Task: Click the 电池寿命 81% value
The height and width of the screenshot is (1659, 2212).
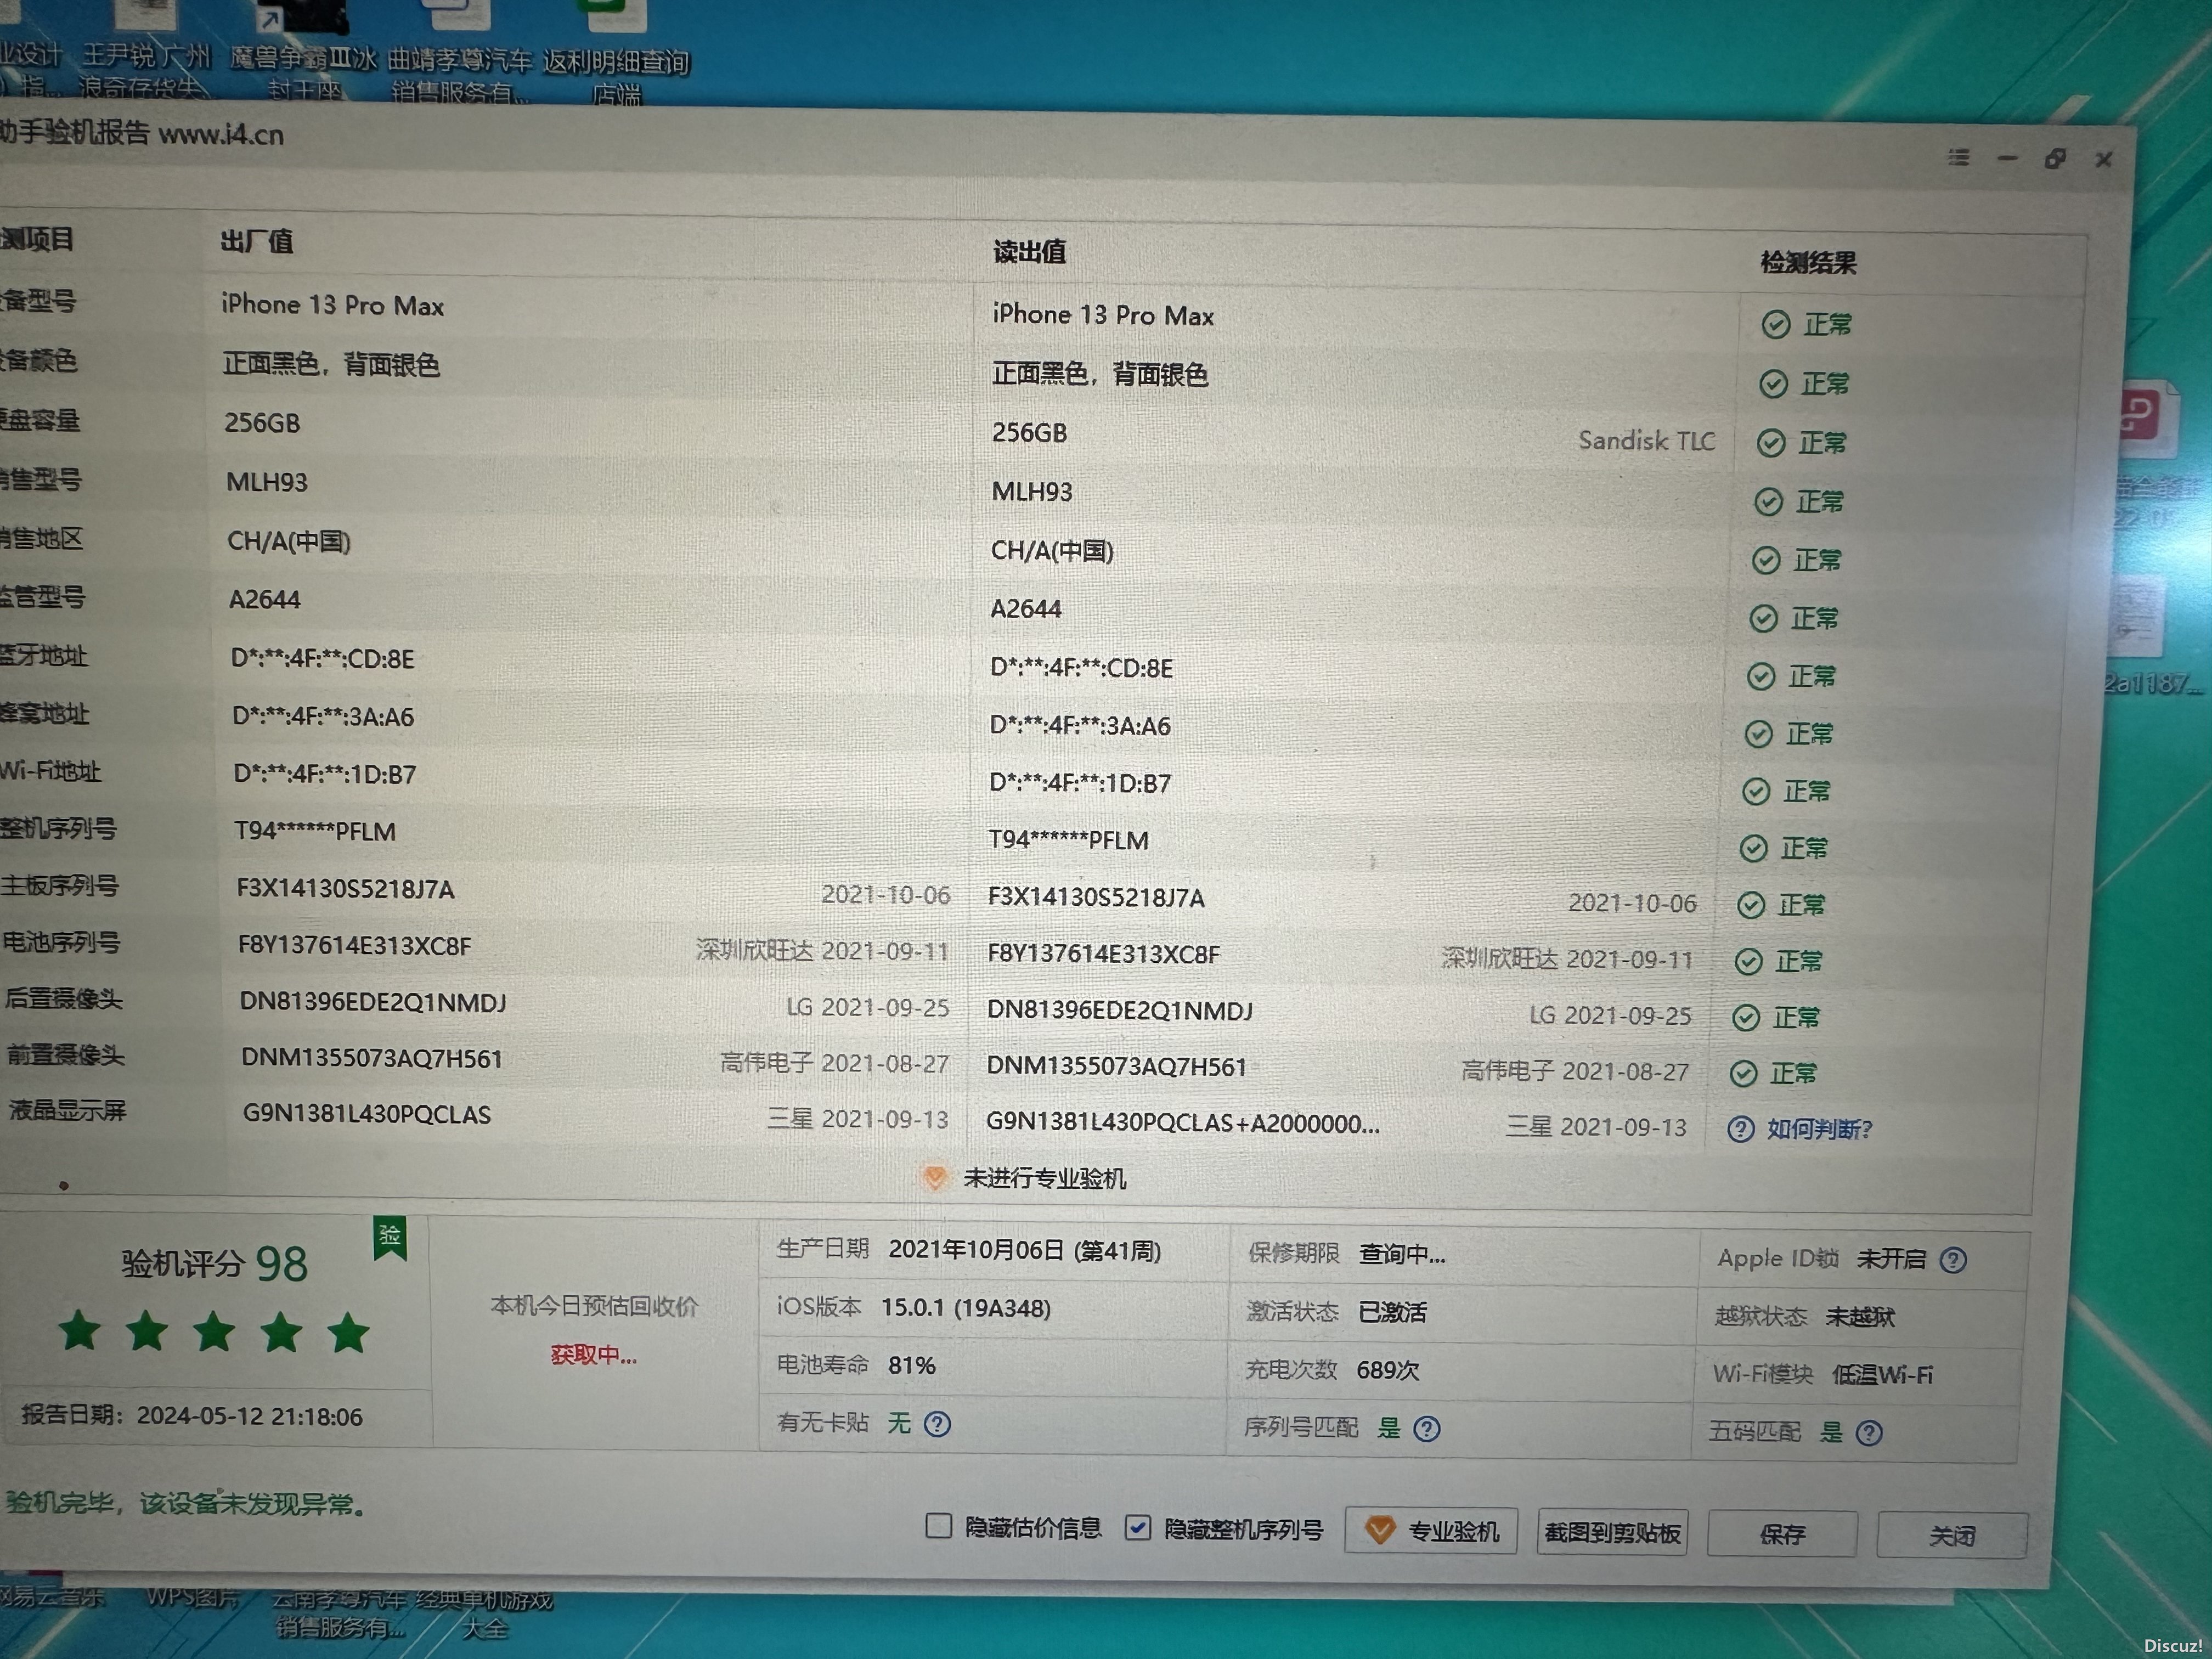Action: click(x=911, y=1365)
